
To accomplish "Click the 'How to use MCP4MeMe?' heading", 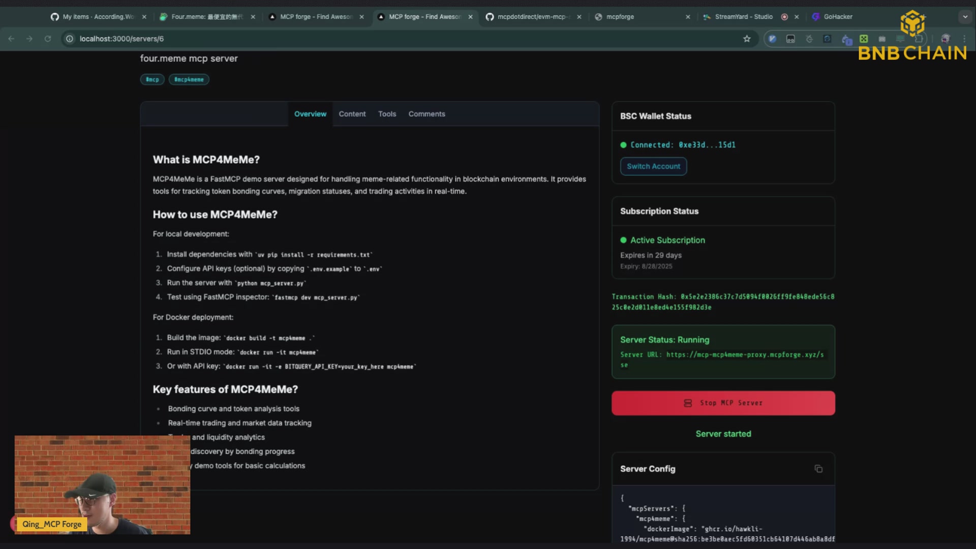I will (x=215, y=215).
